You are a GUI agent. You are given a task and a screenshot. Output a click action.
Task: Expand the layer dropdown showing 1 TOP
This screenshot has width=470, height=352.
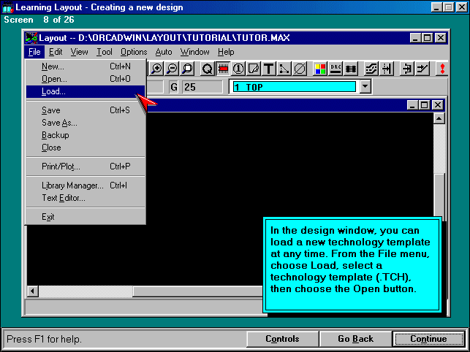coord(365,87)
